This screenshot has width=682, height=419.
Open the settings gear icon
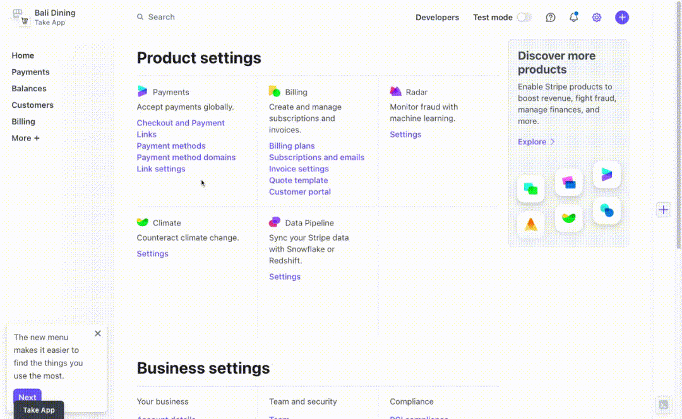pyautogui.click(x=597, y=18)
